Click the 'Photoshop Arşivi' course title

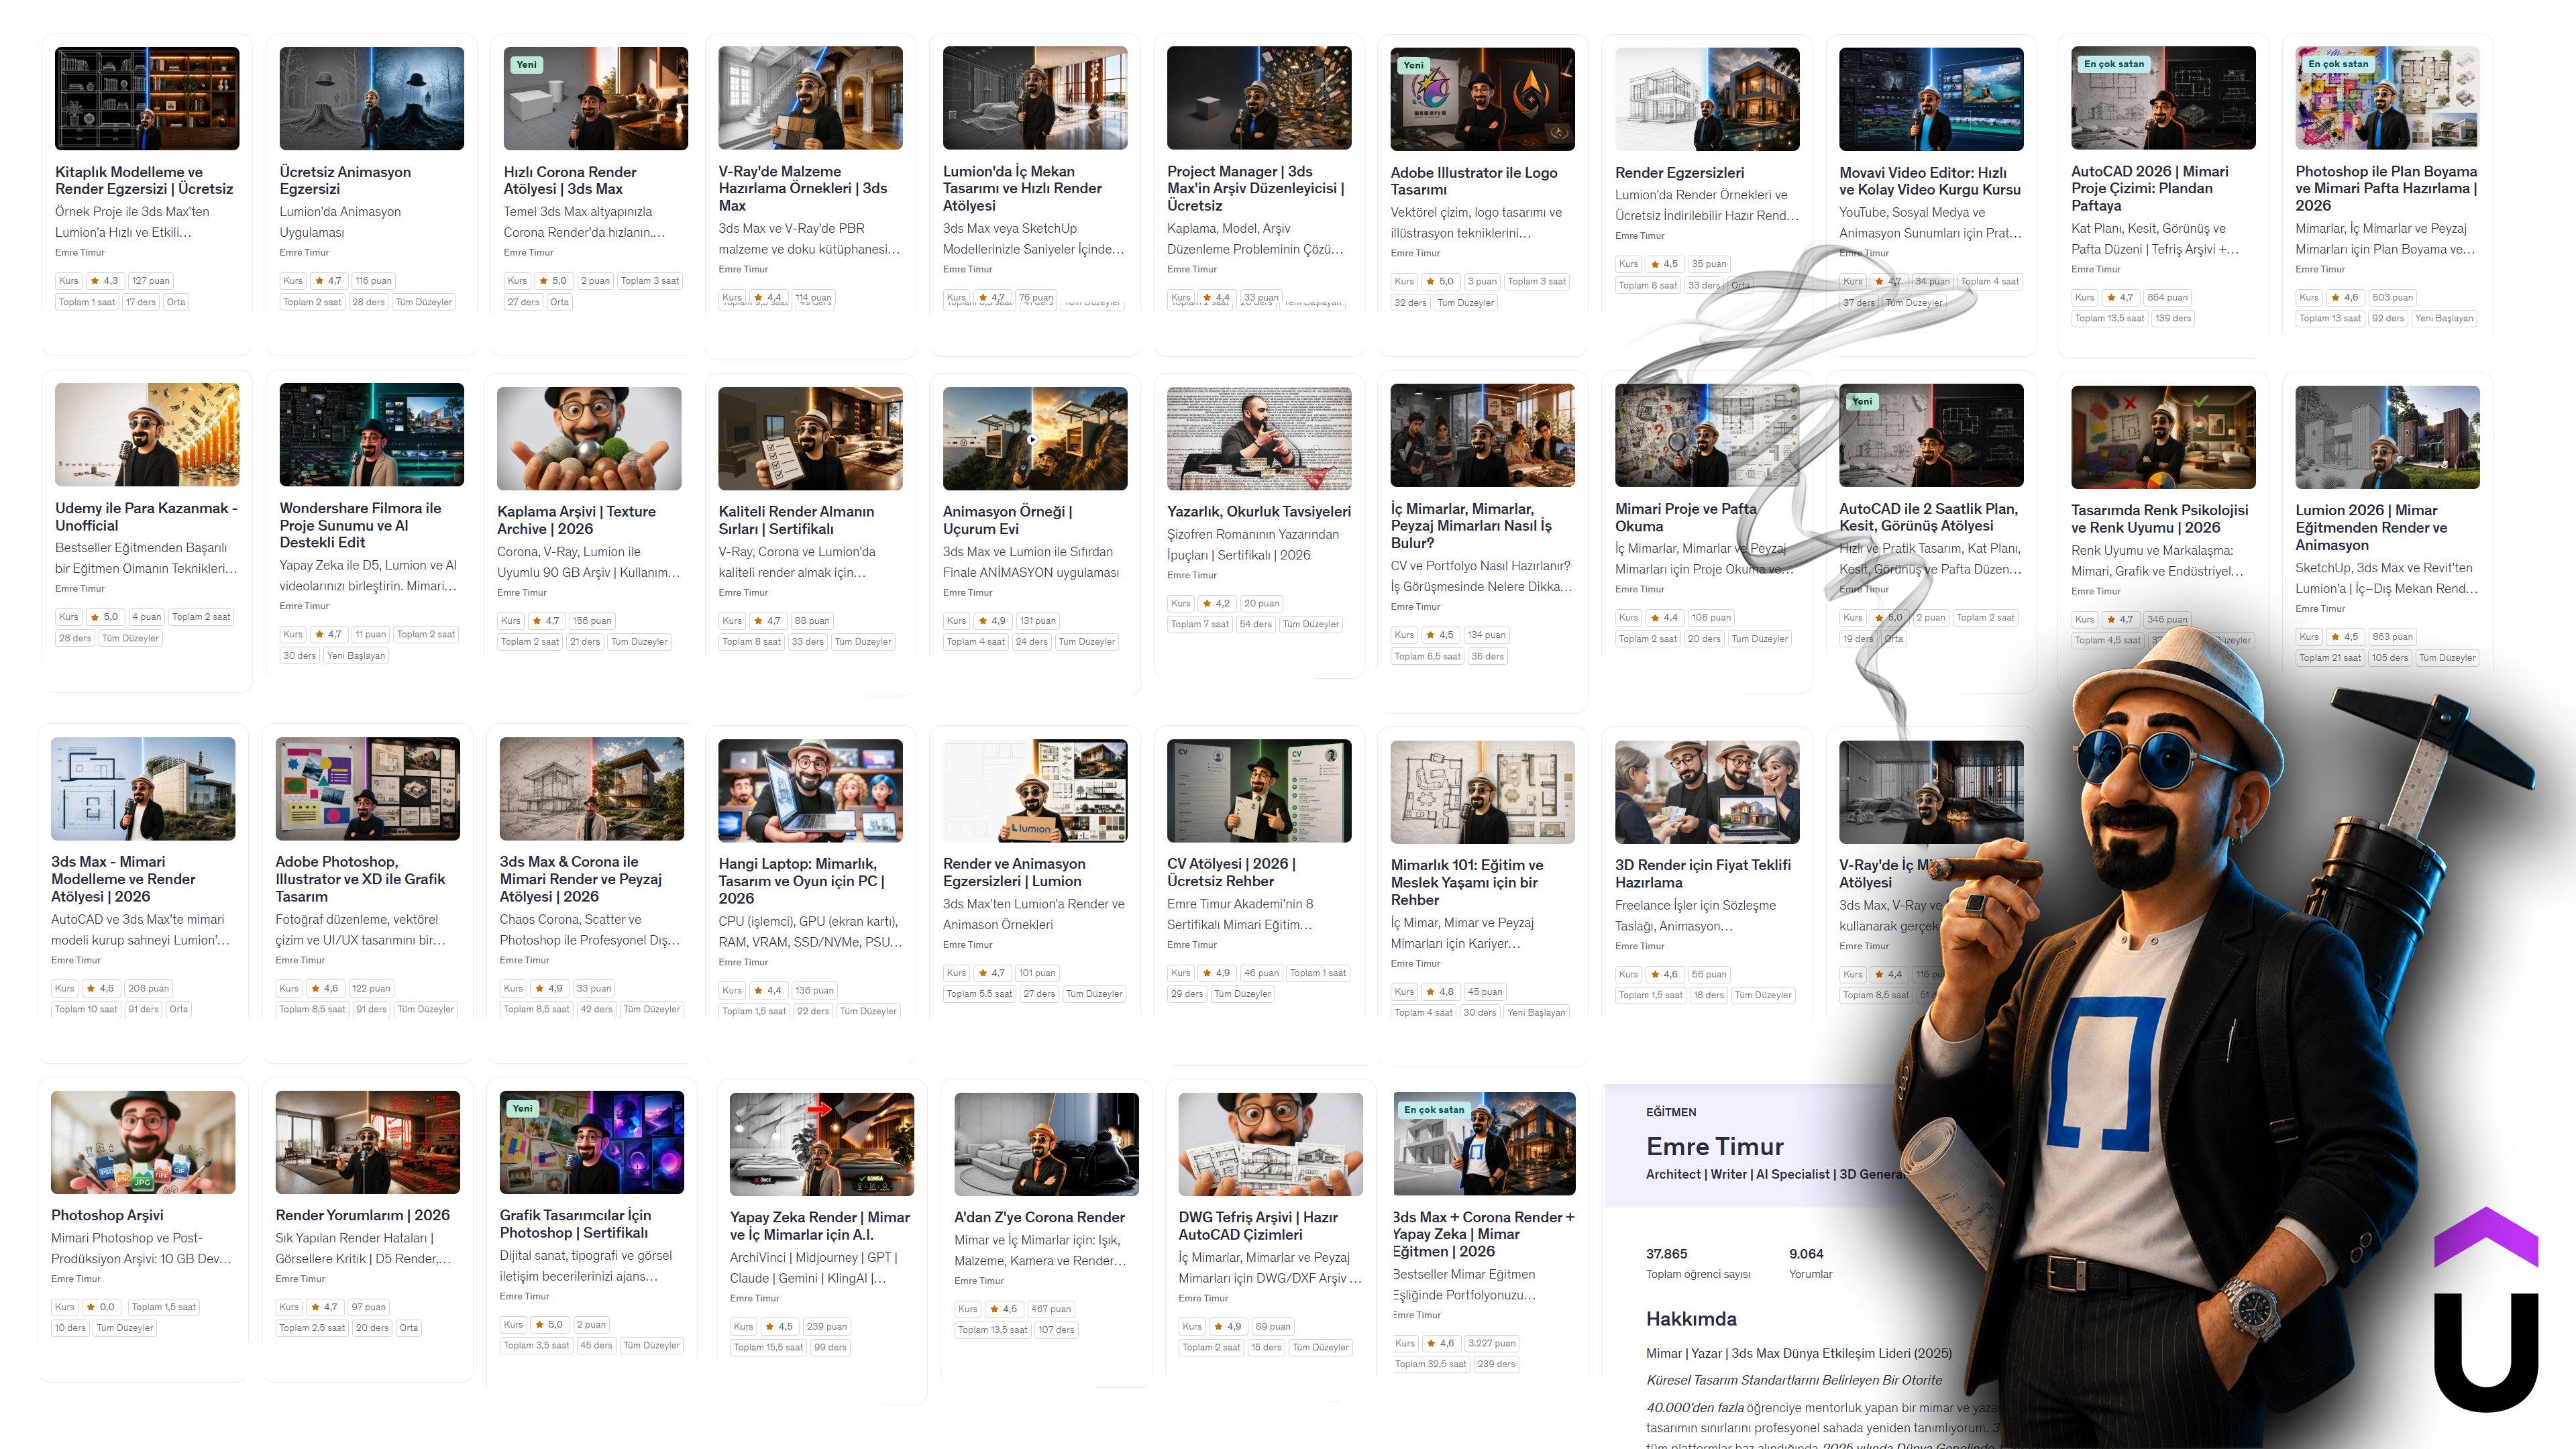(x=107, y=1215)
